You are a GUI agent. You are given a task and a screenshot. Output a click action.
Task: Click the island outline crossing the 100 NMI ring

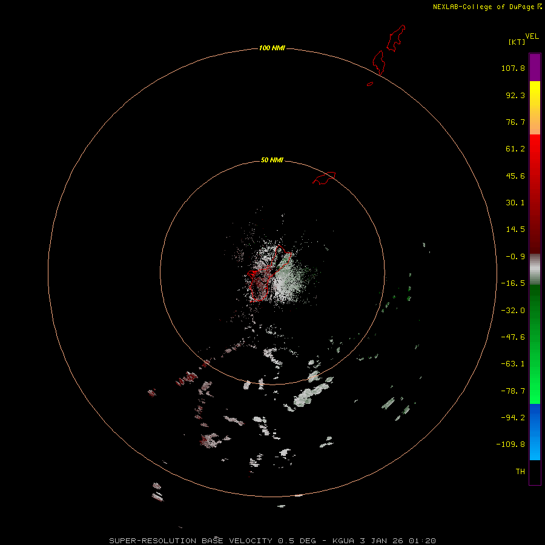tap(379, 63)
